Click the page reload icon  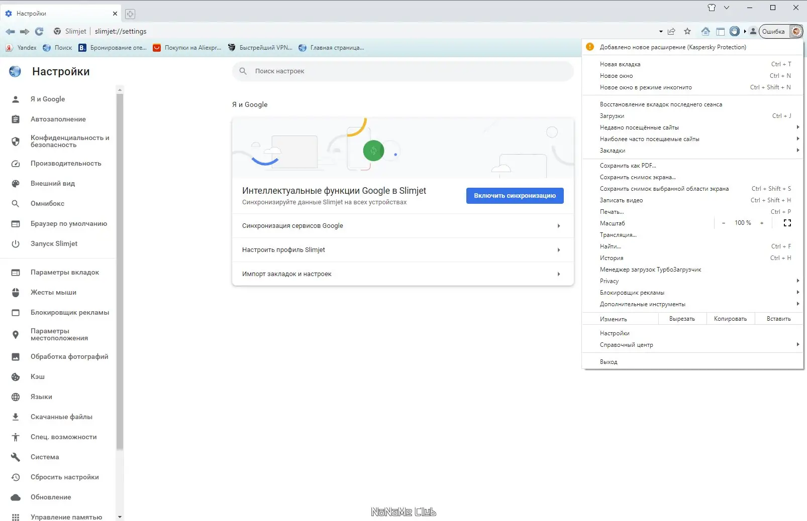40,31
